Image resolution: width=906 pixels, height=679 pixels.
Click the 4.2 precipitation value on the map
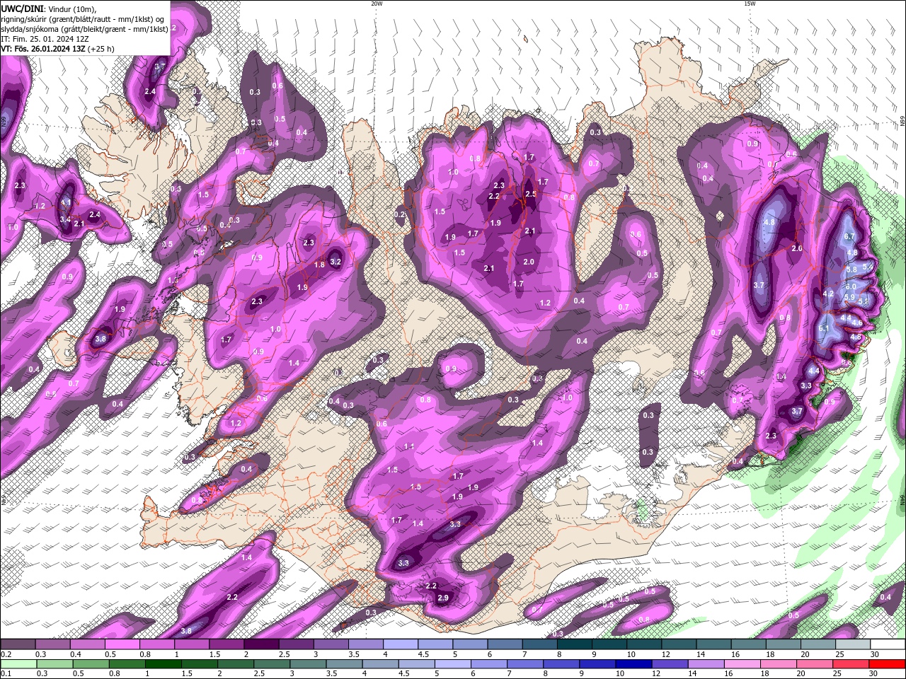[x=828, y=294]
